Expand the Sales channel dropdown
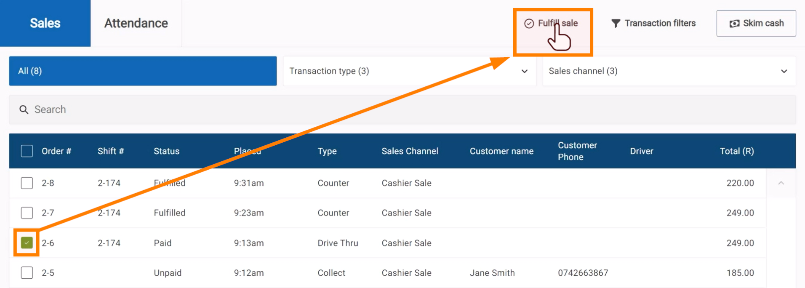 pyautogui.click(x=669, y=71)
